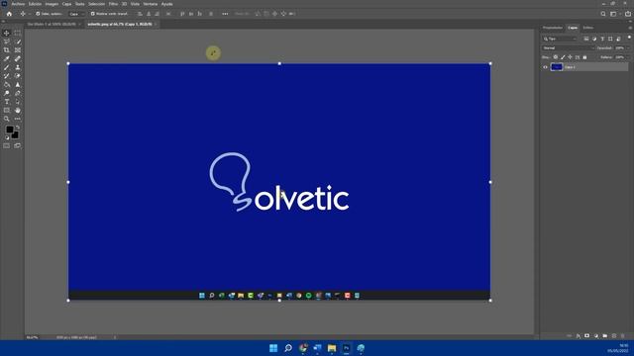Add a layer mask button

pos(587,336)
